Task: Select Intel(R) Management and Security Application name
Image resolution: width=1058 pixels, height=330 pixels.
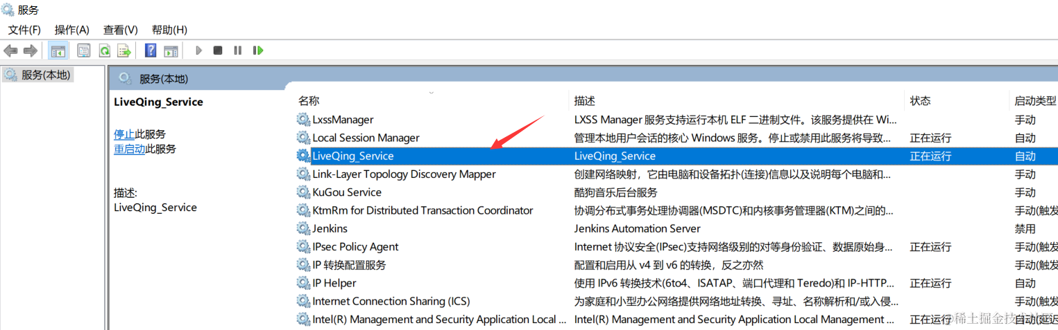Action: [439, 320]
